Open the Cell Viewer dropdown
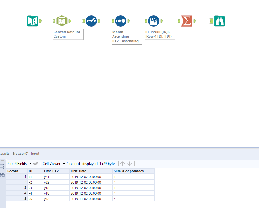259x208 pixels. pyautogui.click(x=54, y=164)
